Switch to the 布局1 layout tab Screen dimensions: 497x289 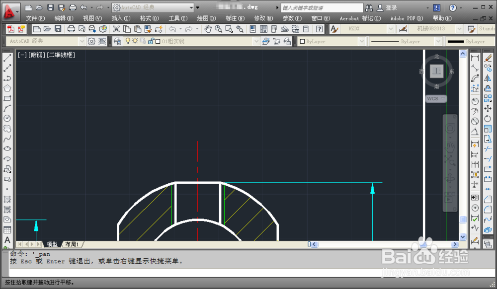(x=72, y=244)
